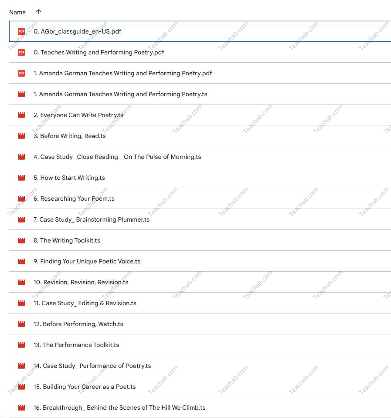Click video icon for 4. Case Study_ Close Reading
Image resolution: width=391 pixels, height=418 pixels.
pyautogui.click(x=21, y=157)
